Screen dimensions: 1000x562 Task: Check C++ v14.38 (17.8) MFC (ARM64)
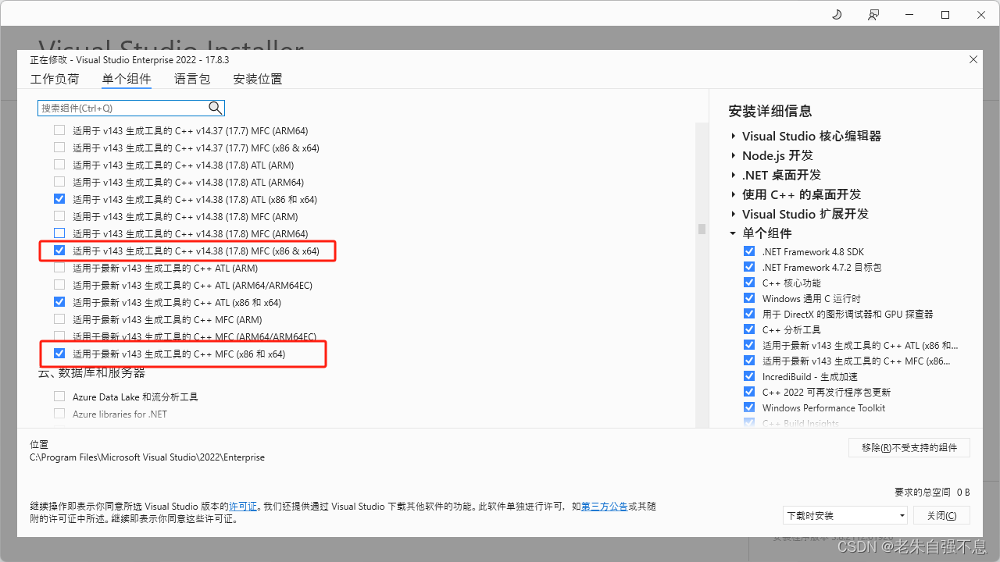pos(59,233)
